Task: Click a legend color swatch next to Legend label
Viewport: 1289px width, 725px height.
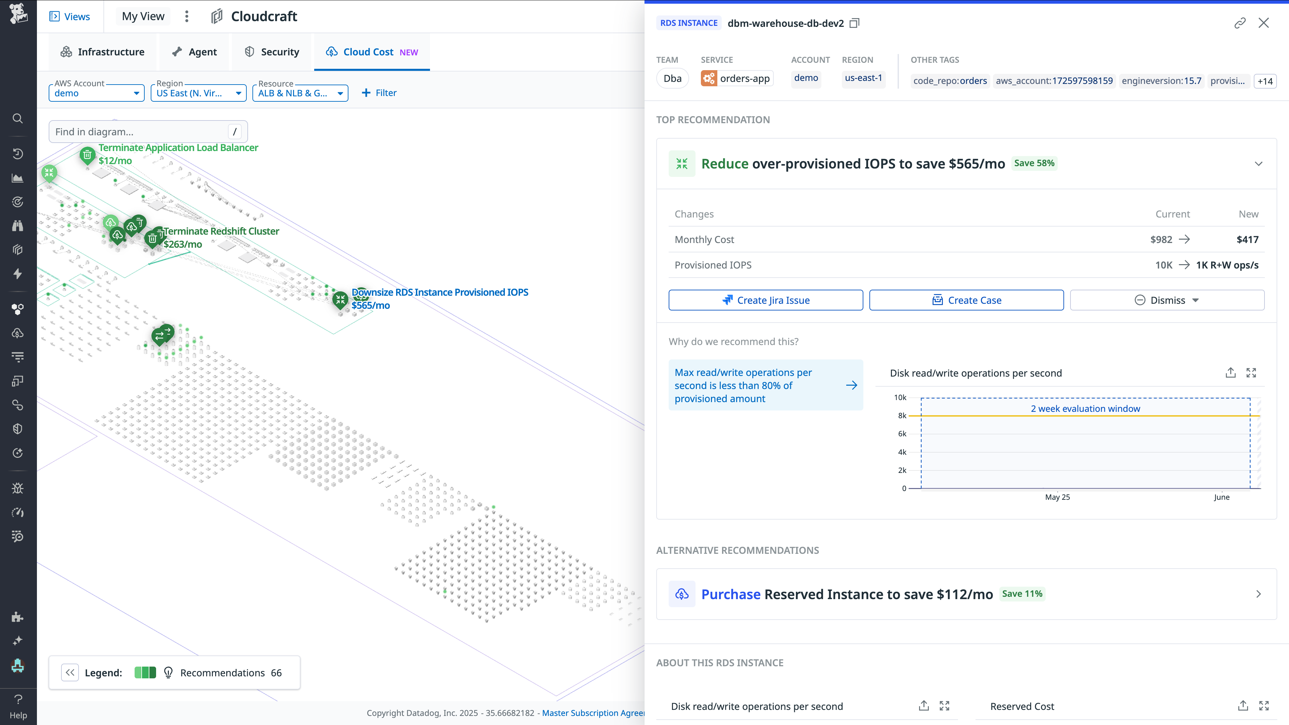Action: pyautogui.click(x=145, y=672)
